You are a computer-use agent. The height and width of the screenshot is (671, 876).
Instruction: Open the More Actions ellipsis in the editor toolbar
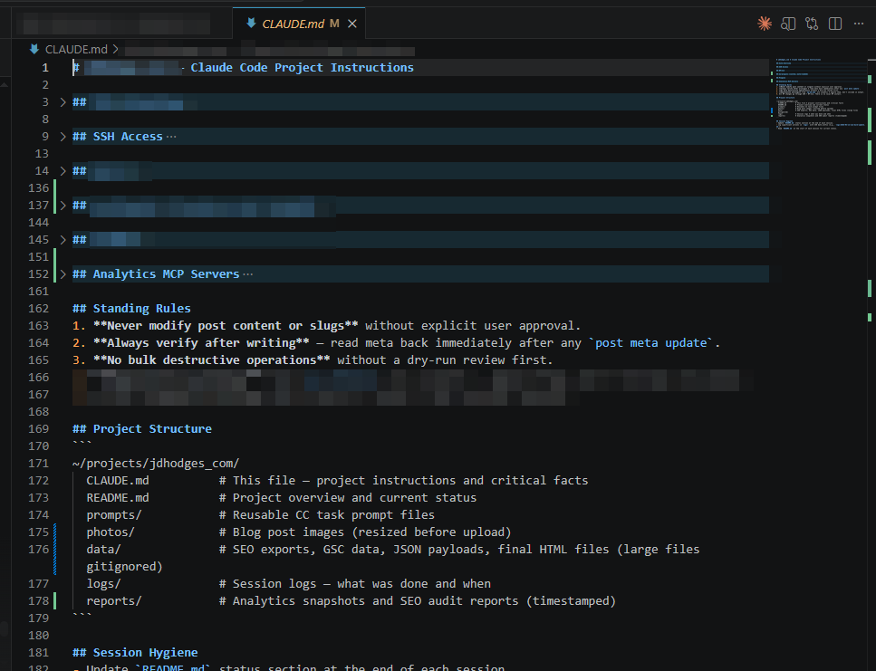pyautogui.click(x=858, y=24)
